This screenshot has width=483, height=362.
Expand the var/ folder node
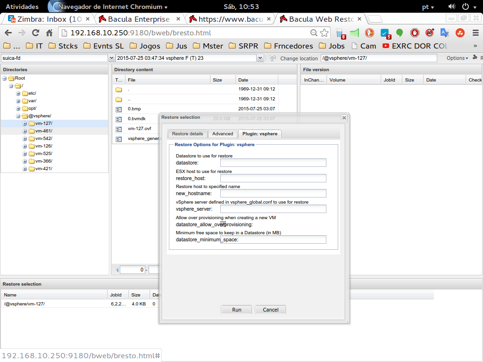(18, 101)
